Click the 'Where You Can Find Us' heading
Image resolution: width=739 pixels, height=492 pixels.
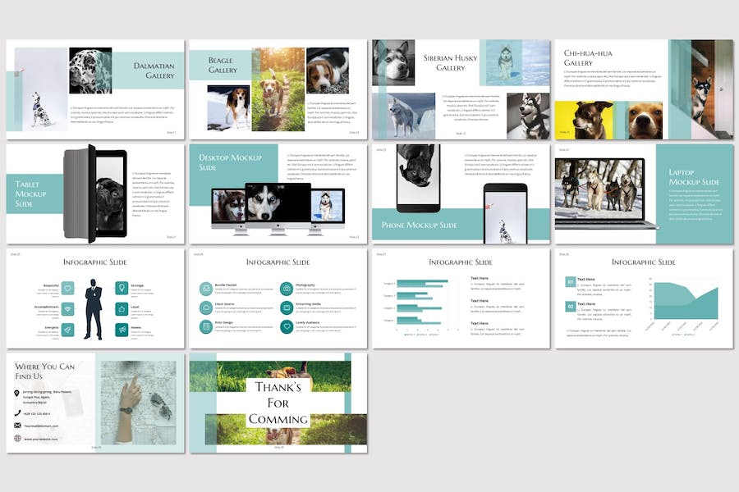45,371
